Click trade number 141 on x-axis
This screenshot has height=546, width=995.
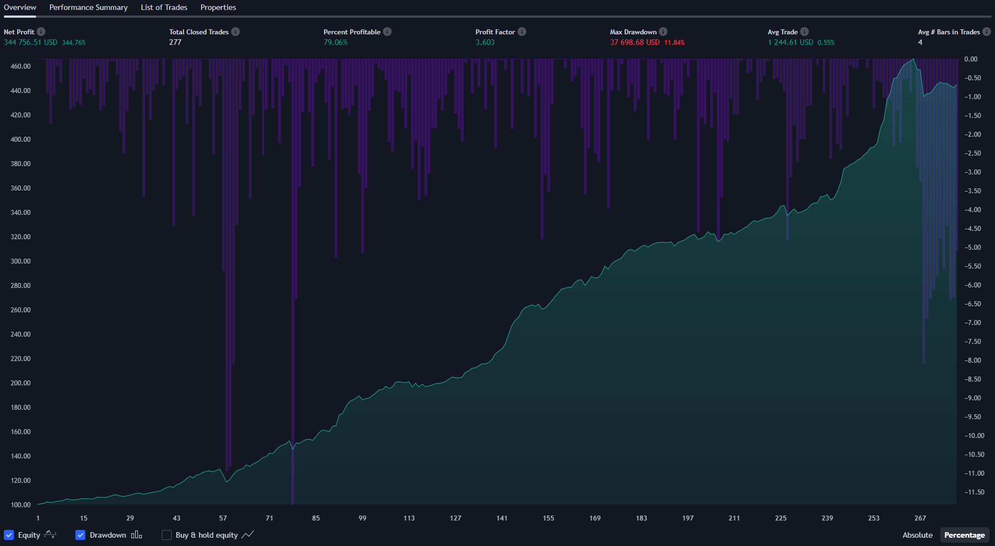[502, 518]
